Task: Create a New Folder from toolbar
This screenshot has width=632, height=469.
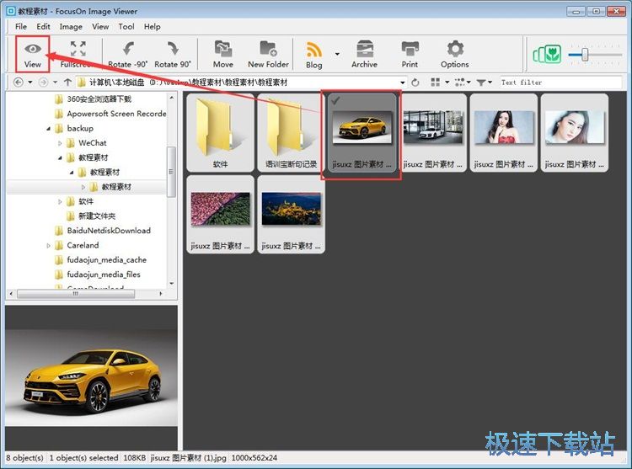Action: [x=268, y=49]
